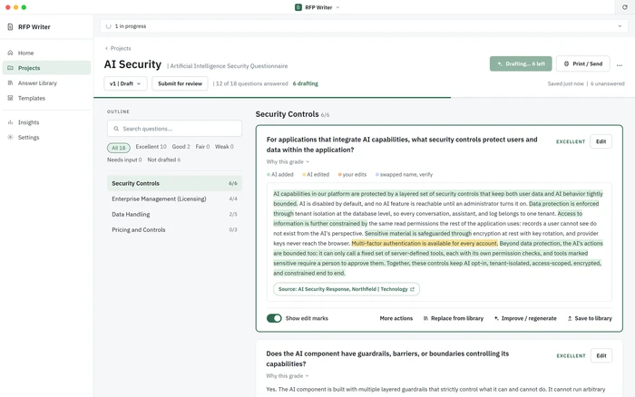Expand Why this grade on guardrails question
This screenshot has width=635, height=397.
tap(288, 375)
